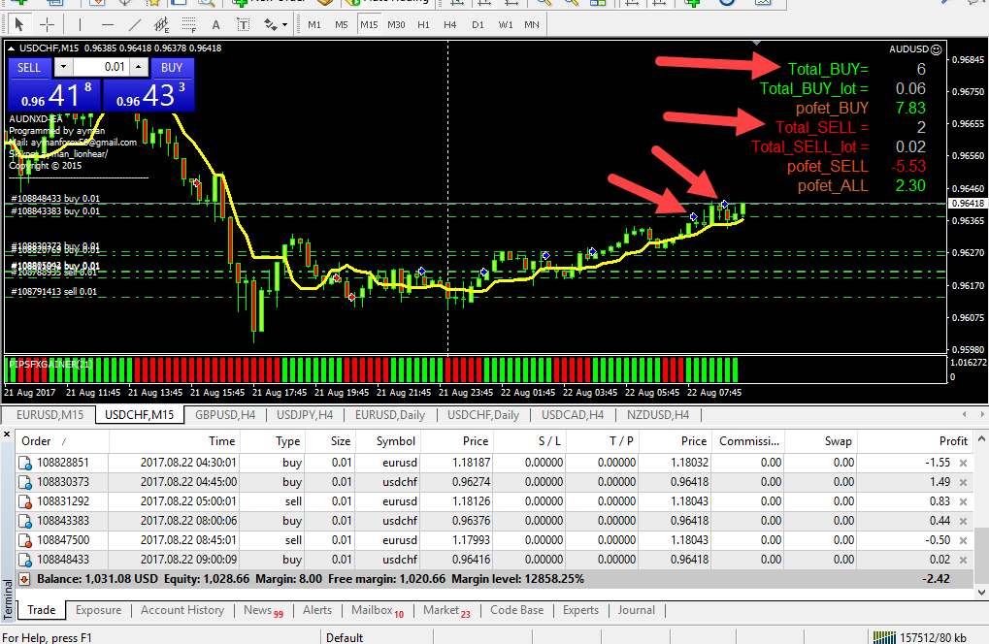Click the balance row icon

tap(24, 579)
